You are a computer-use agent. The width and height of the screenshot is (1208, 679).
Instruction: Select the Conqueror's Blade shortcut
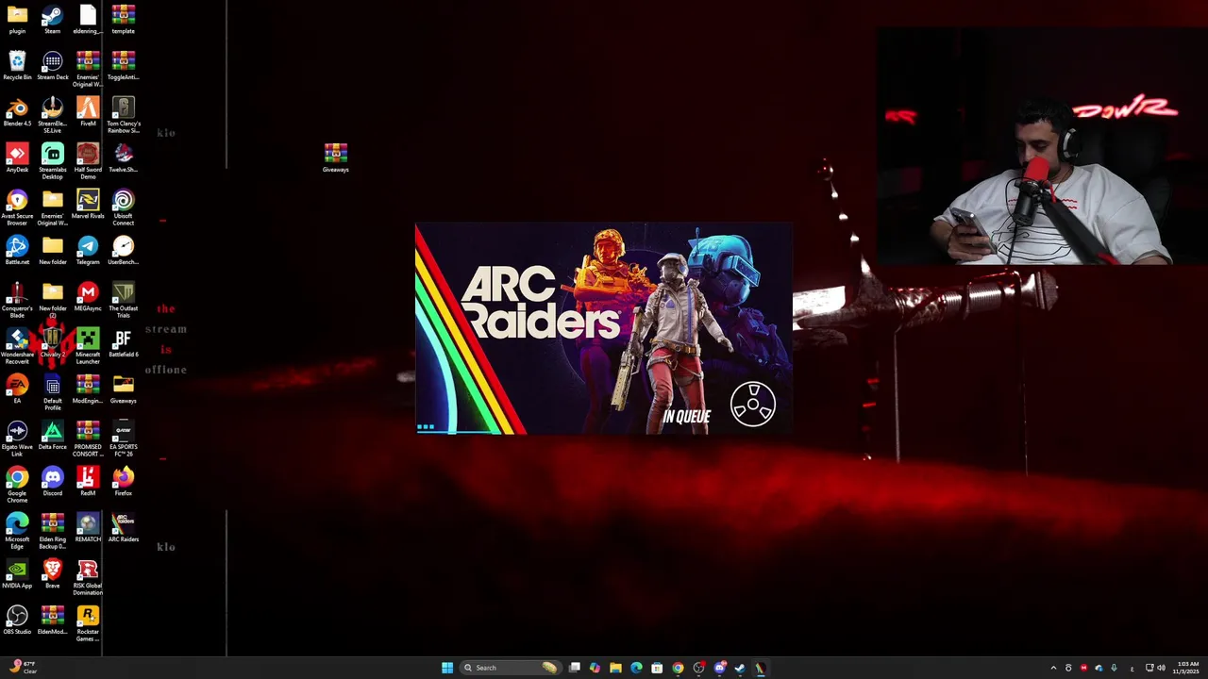17,299
